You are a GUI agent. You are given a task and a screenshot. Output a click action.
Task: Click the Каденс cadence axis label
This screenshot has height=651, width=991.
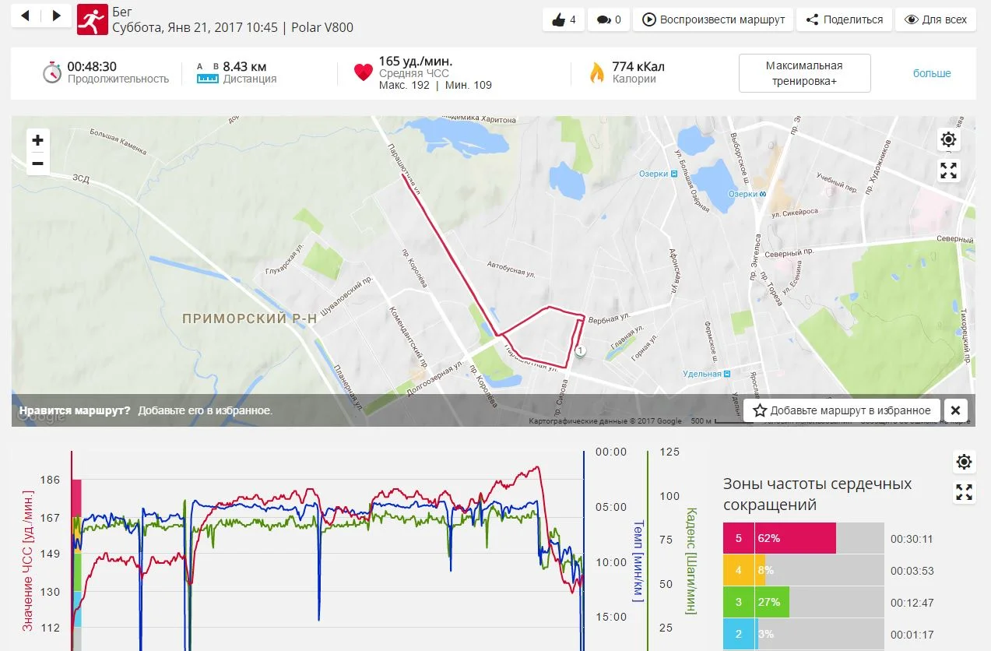click(x=690, y=561)
